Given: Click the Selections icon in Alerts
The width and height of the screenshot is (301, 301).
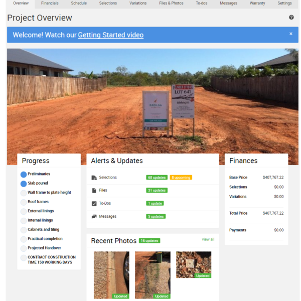Looking at the screenshot, I should coord(94,178).
